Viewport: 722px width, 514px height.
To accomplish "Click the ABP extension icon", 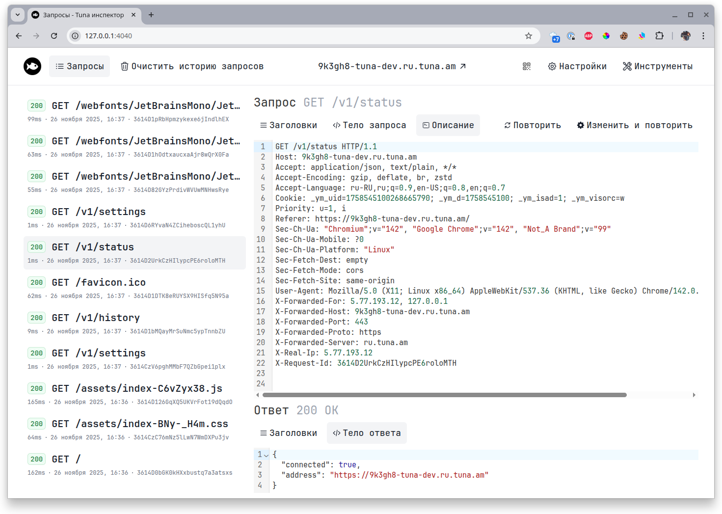I will tap(588, 36).
